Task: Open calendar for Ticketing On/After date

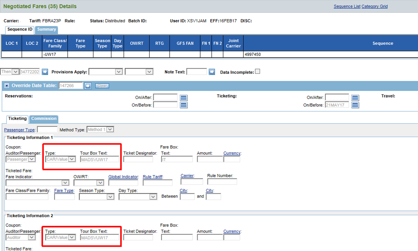Action: pos(355,98)
